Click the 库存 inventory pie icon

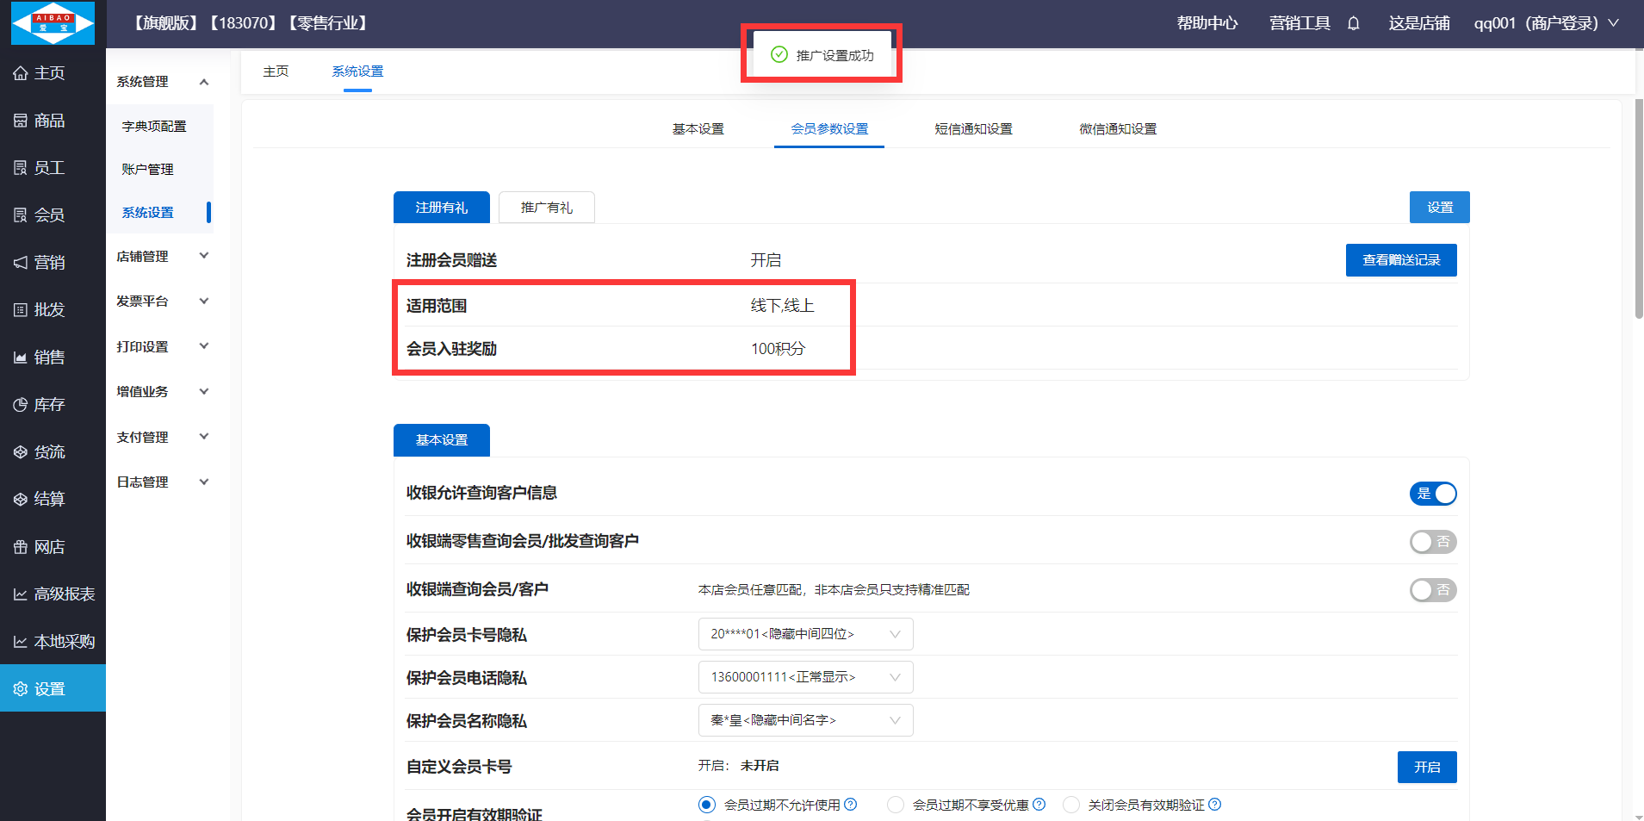click(21, 405)
